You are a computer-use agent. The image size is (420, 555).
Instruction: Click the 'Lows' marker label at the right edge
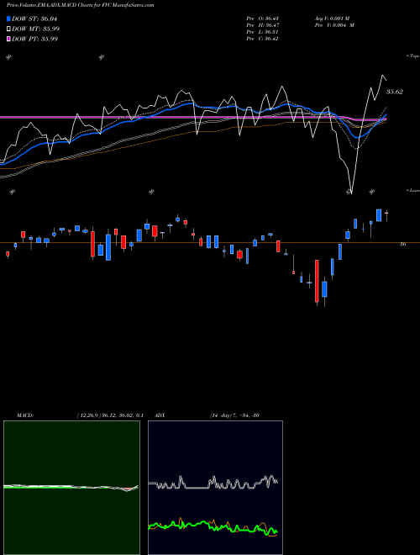[413, 190]
